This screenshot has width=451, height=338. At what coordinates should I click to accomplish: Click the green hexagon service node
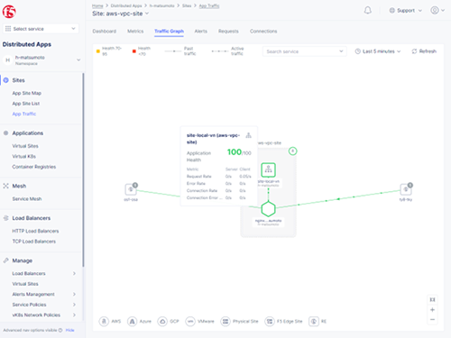tap(268, 209)
